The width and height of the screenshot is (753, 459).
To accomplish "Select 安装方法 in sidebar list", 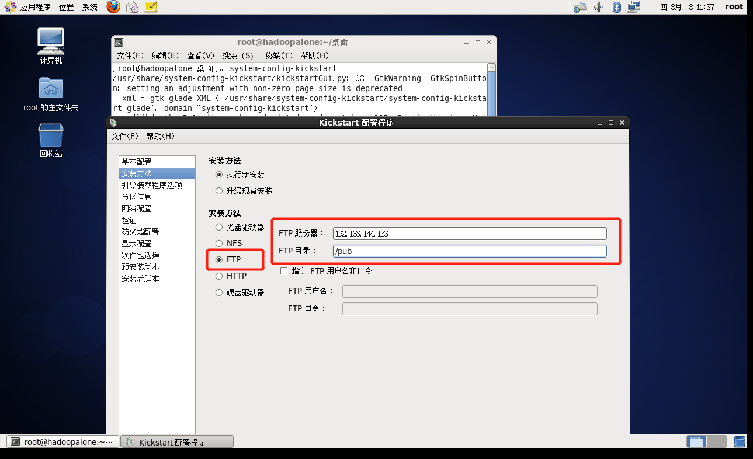I will [157, 173].
